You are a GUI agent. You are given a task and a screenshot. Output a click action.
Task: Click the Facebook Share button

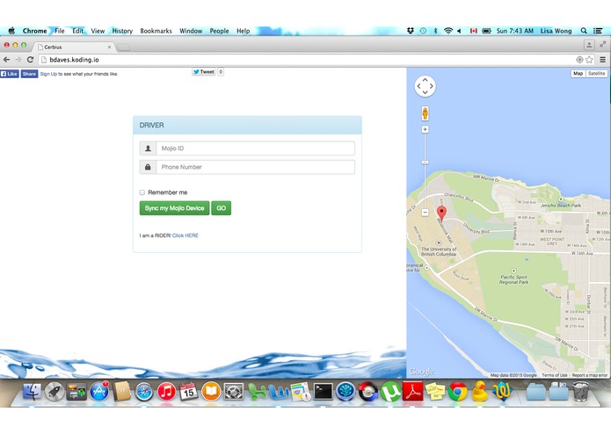(29, 74)
